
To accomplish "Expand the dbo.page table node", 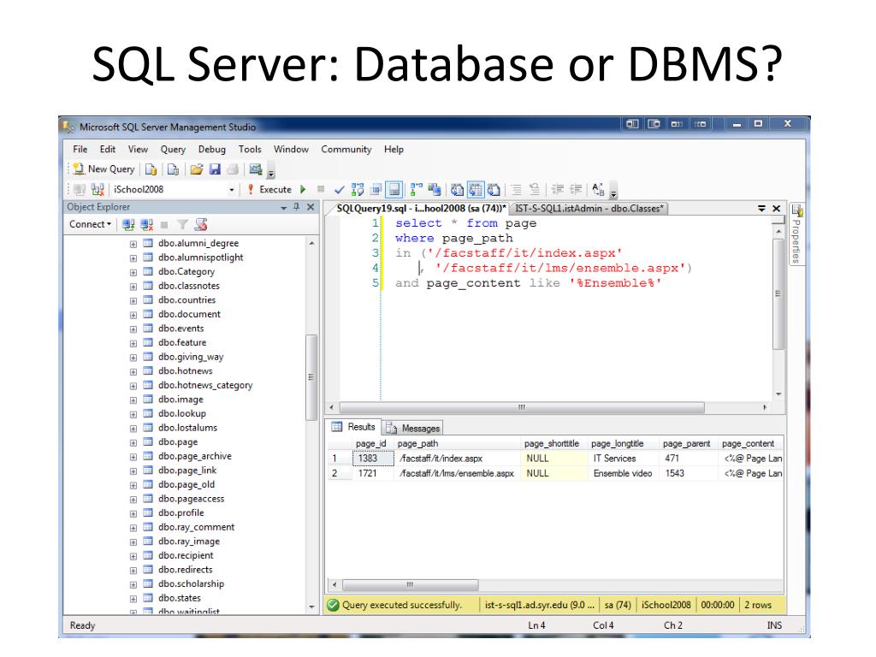I will 133,443.
